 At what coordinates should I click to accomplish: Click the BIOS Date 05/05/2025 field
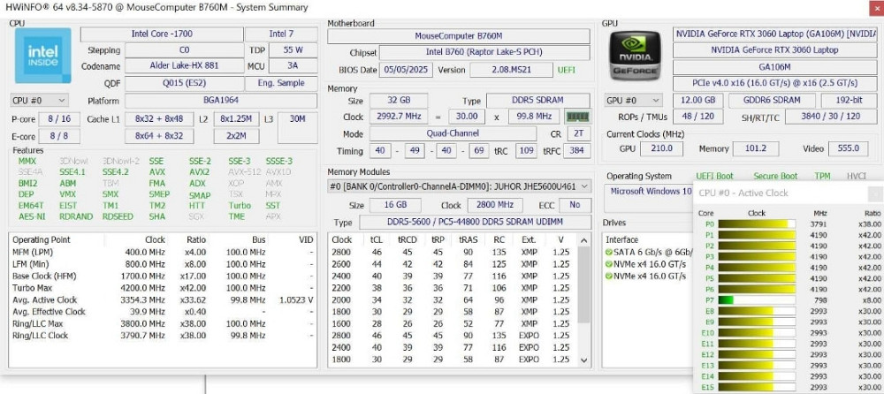[406, 71]
